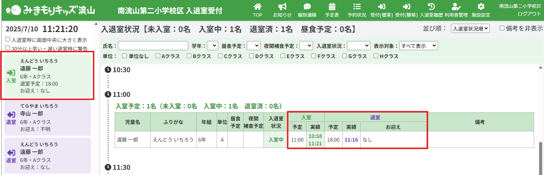Viewport: 544px width, 175px height.
Task: Open 予定表 calendar icon
Action: pos(332,7)
